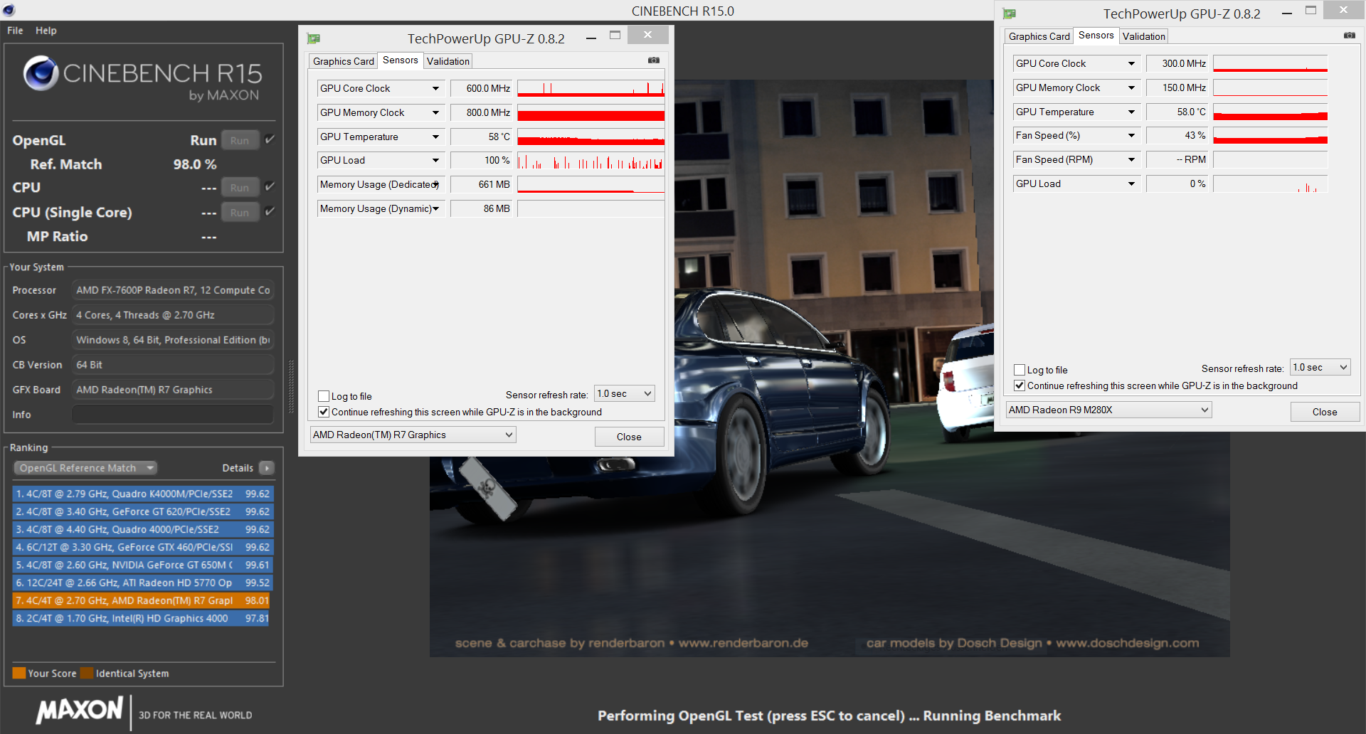Select ranking row 5 NVIDIA GeForce GT 650M
The image size is (1366, 734).
pos(143,565)
